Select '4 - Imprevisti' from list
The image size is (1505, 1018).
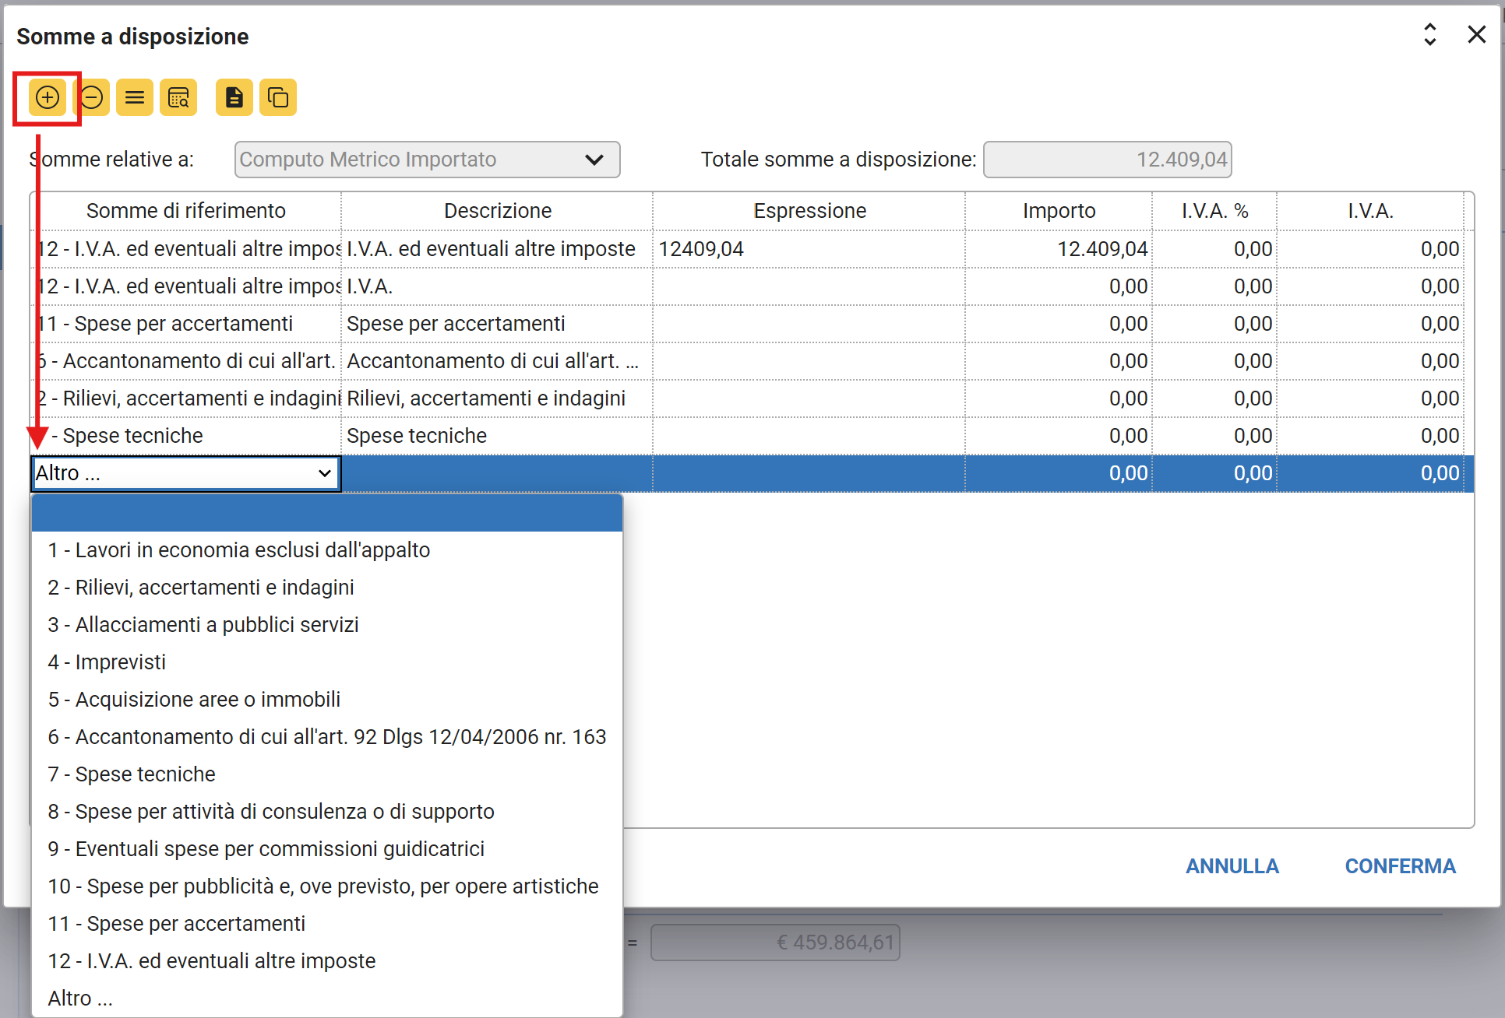coord(107,662)
